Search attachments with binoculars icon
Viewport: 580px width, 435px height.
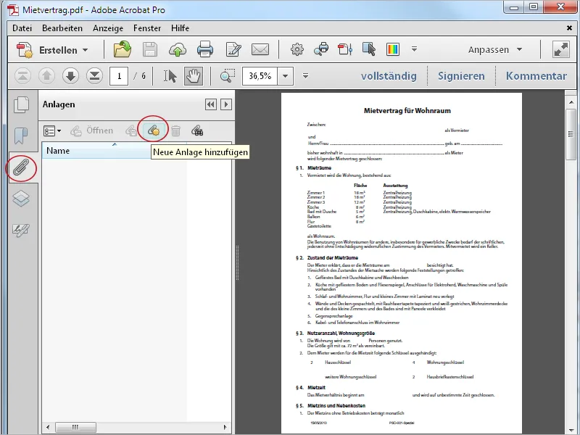(197, 130)
